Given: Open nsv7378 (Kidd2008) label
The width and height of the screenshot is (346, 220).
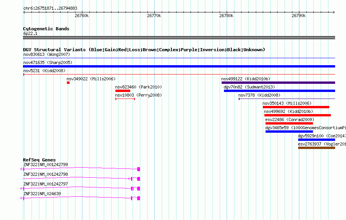Looking at the screenshot, I should tap(259, 95).
